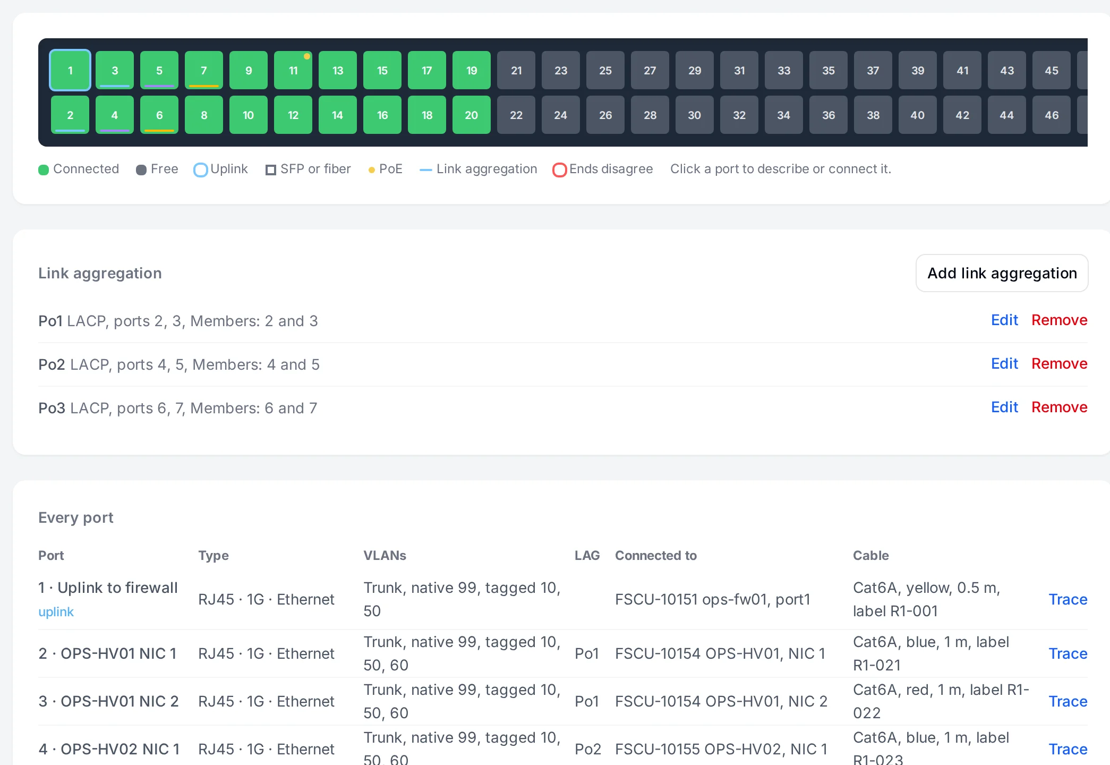Trace the OPS-HV01 NIC 1 cable
The height and width of the screenshot is (765, 1110).
(x=1068, y=653)
